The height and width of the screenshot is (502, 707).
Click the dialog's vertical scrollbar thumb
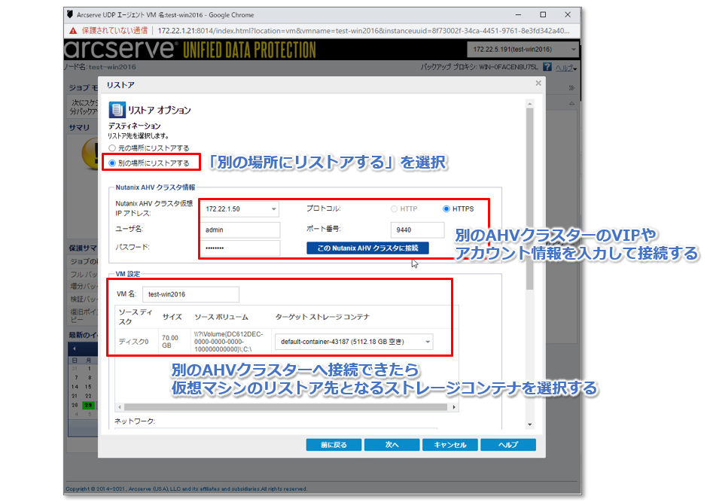(530, 199)
